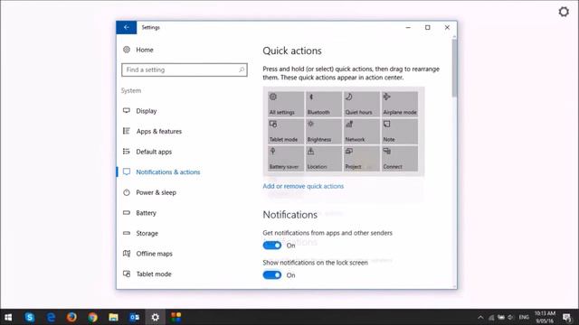
Task: Select the Project quick action tile
Action: click(362, 159)
